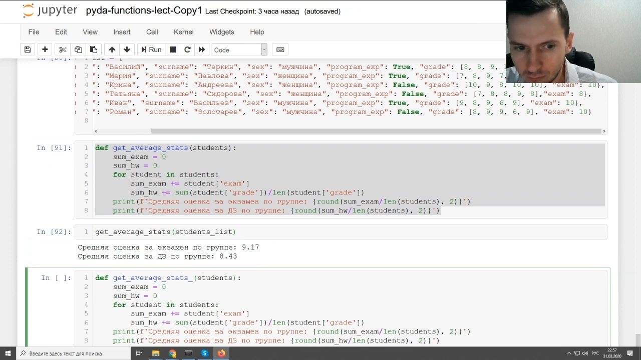The width and height of the screenshot is (641, 360).
Task: Open Task View on the taskbar
Action: coord(139,353)
